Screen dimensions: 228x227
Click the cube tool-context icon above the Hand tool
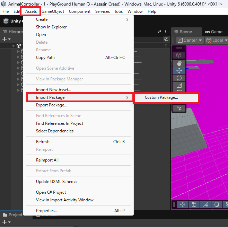178,55
